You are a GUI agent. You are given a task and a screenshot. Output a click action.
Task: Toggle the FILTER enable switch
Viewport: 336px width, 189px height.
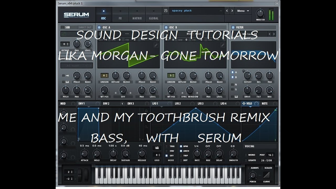(233, 27)
